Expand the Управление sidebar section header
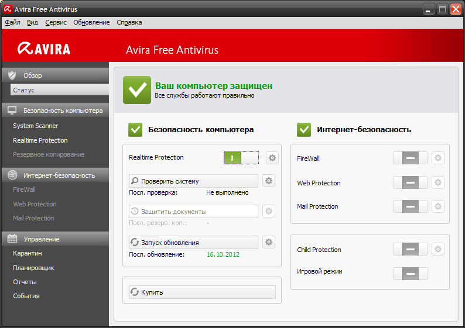Viewport: 465px width, 328px height. pyautogui.click(x=55, y=239)
